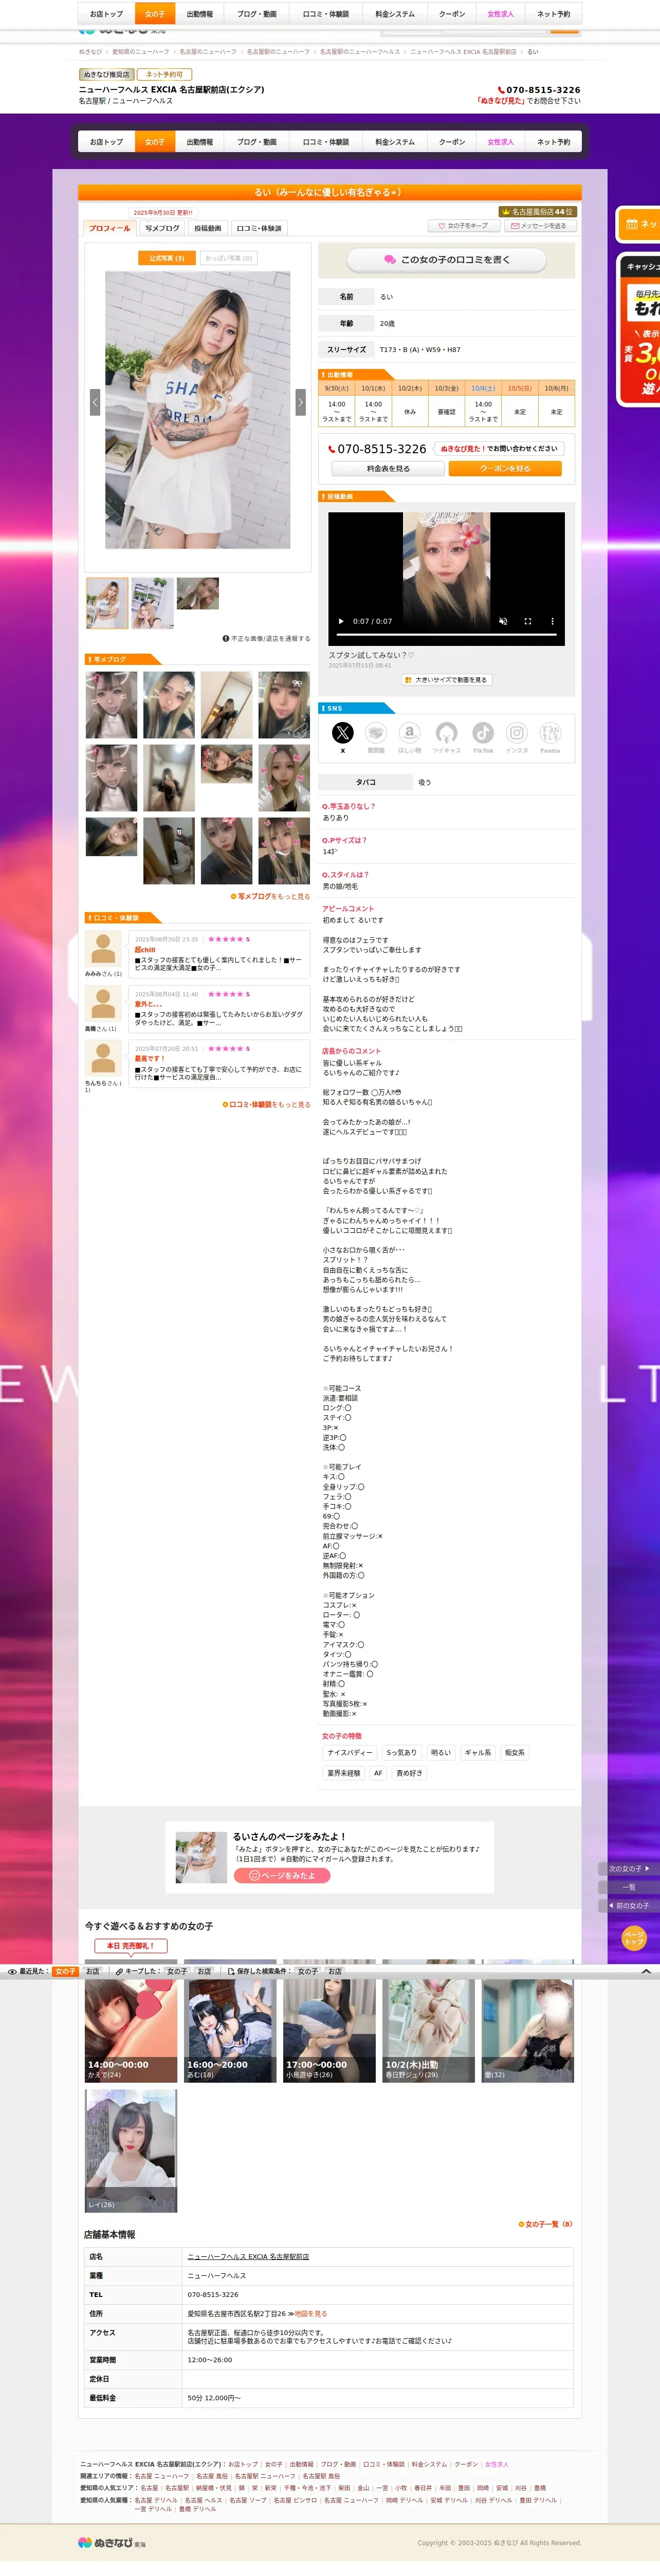
Task: Open the X profile icon in SNS
Action: click(x=343, y=733)
